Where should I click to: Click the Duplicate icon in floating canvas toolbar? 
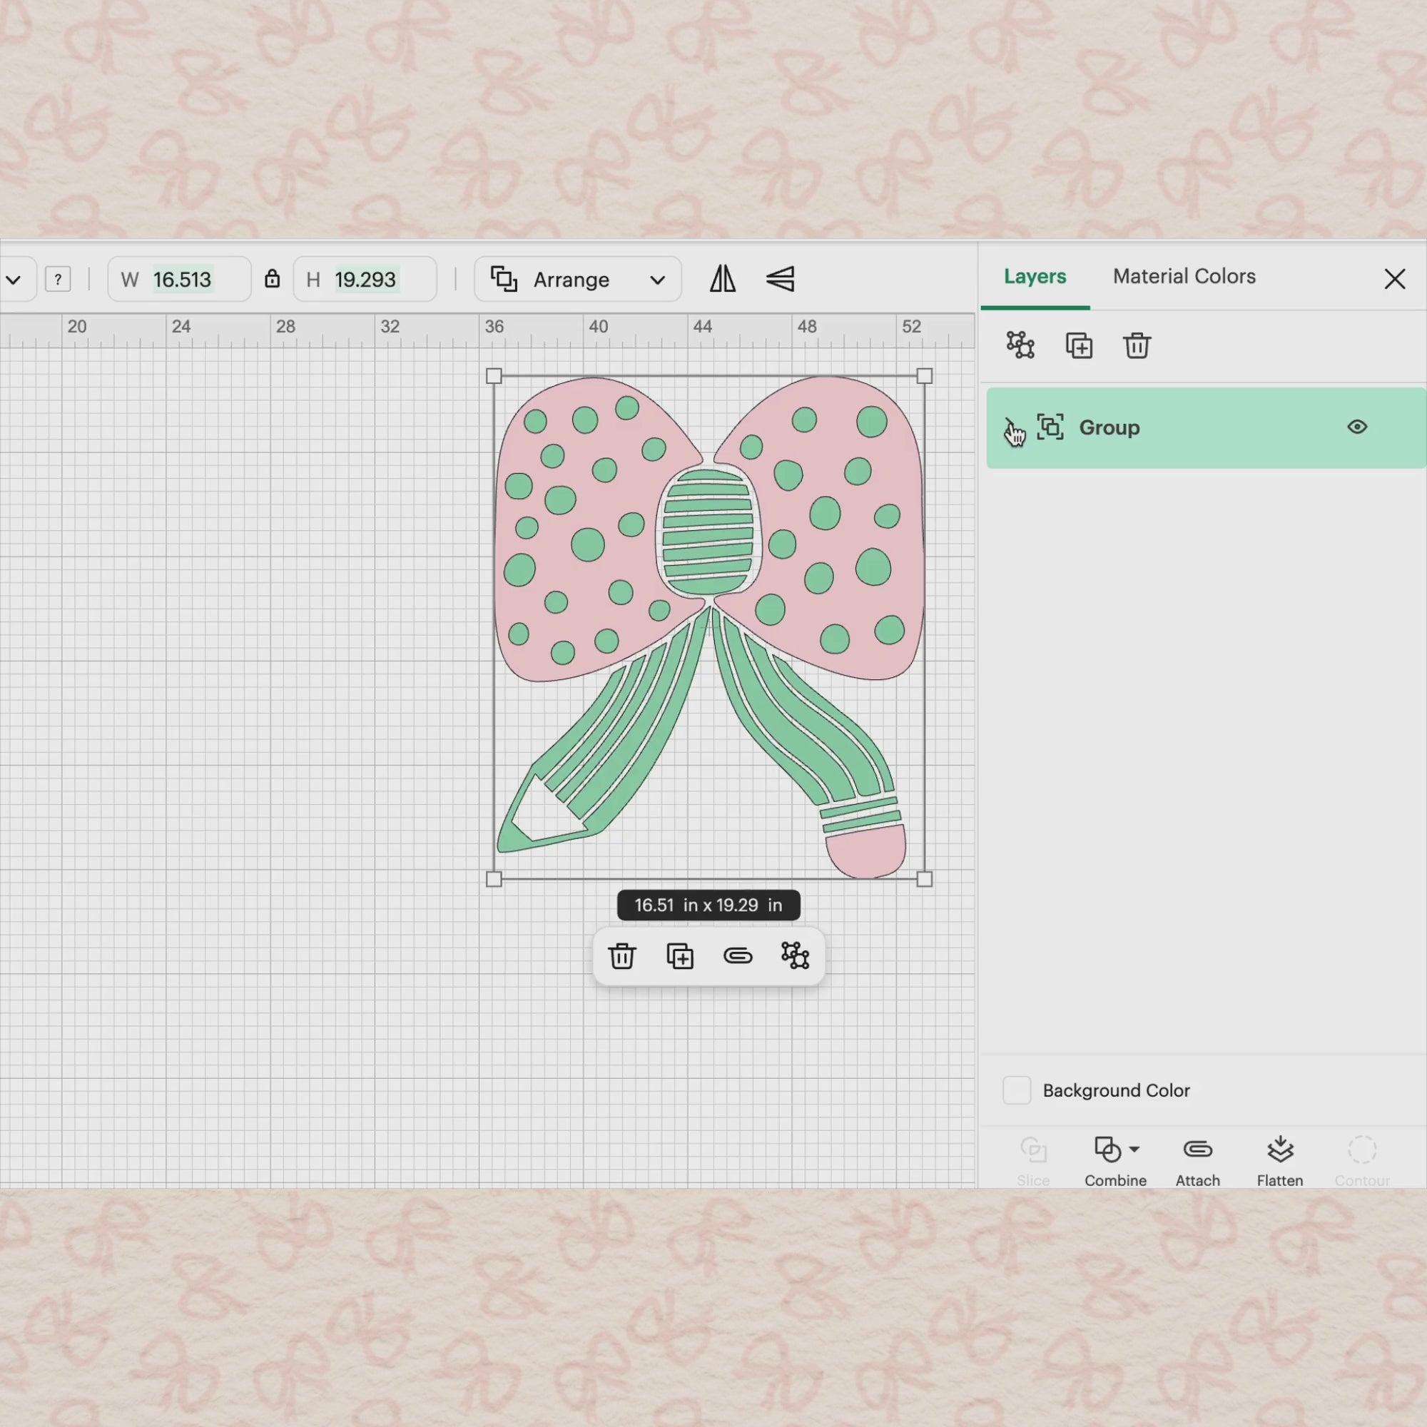pos(679,956)
